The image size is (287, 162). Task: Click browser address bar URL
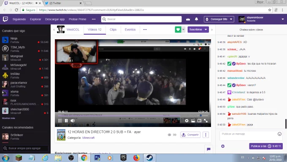(91, 10)
